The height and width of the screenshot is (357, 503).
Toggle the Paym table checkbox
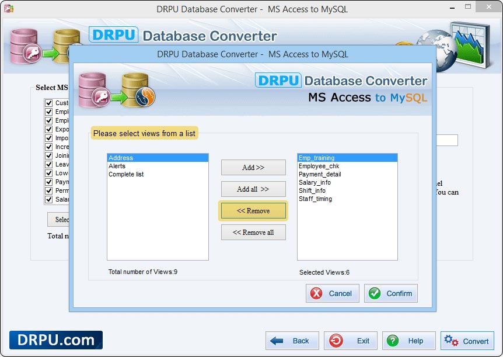click(x=49, y=182)
